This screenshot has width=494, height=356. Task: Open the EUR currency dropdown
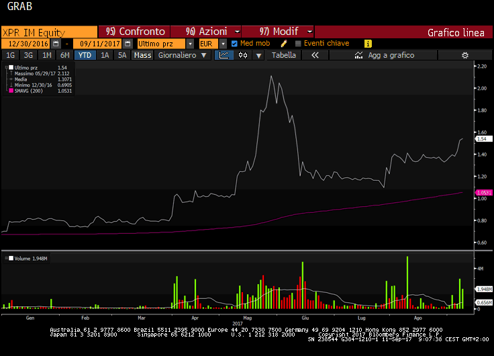point(223,44)
